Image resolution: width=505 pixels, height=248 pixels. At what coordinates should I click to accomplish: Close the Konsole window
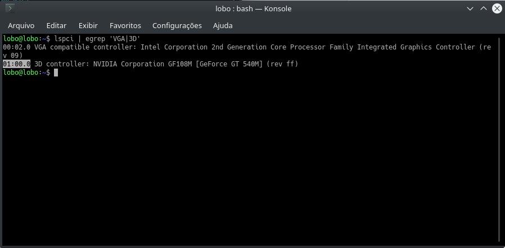click(497, 8)
